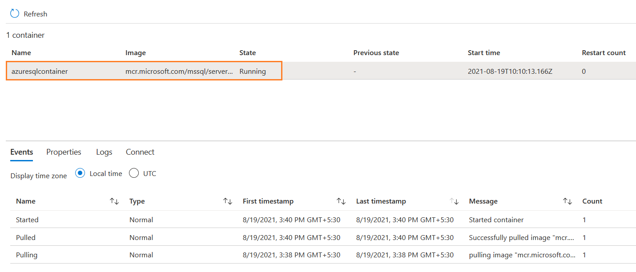The image size is (636, 272).
Task: Sort by Last timestamp arrows icon
Action: (x=454, y=201)
